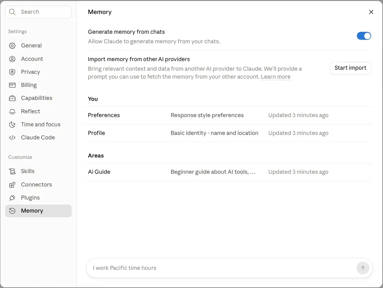This screenshot has width=383, height=288.
Task: Click the Skills scroll icon
Action: coord(12,172)
